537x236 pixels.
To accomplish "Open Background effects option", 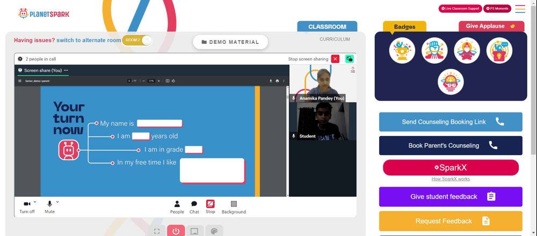I will 234,207.
